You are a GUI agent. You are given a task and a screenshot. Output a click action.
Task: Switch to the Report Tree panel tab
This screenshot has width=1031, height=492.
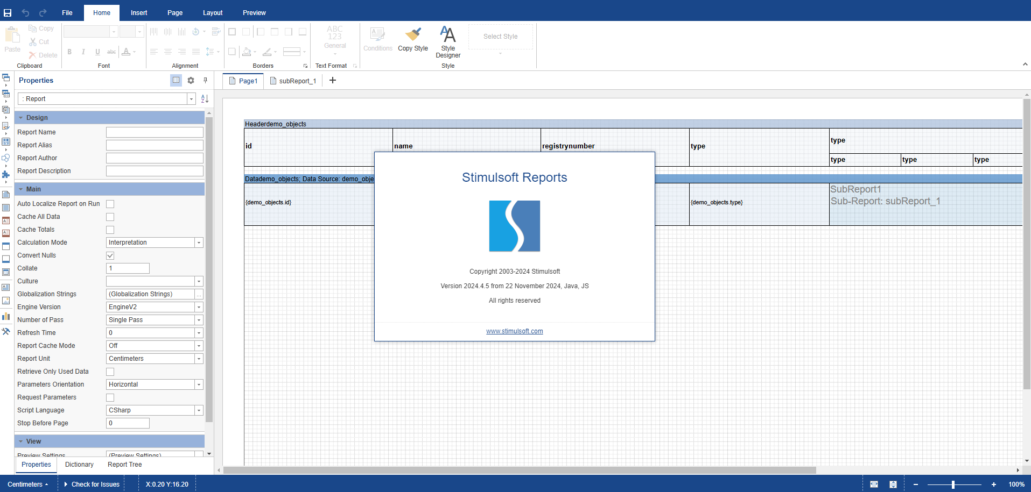coord(125,465)
